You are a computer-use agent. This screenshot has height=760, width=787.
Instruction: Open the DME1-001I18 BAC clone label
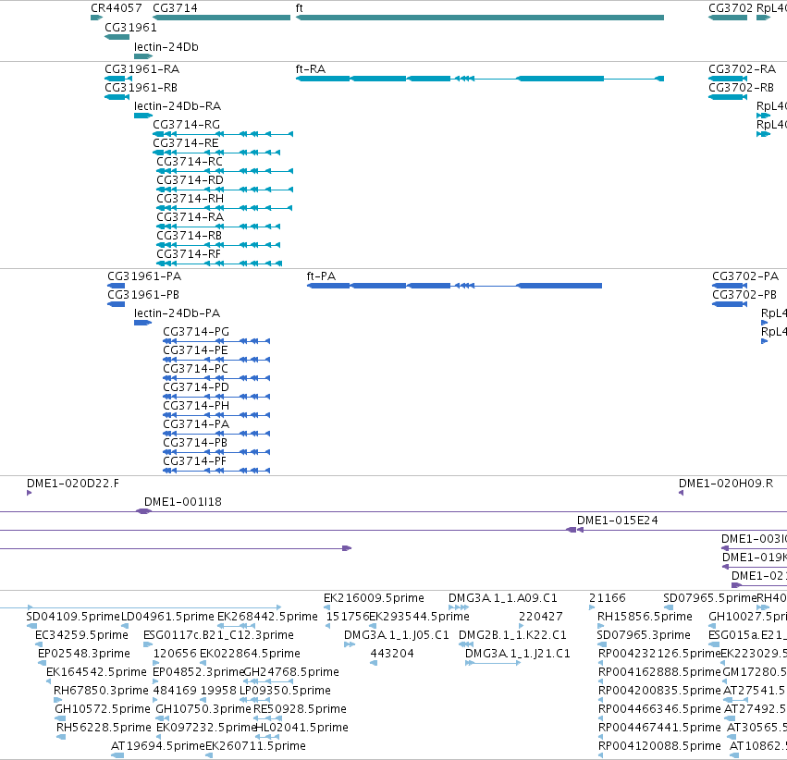[183, 502]
